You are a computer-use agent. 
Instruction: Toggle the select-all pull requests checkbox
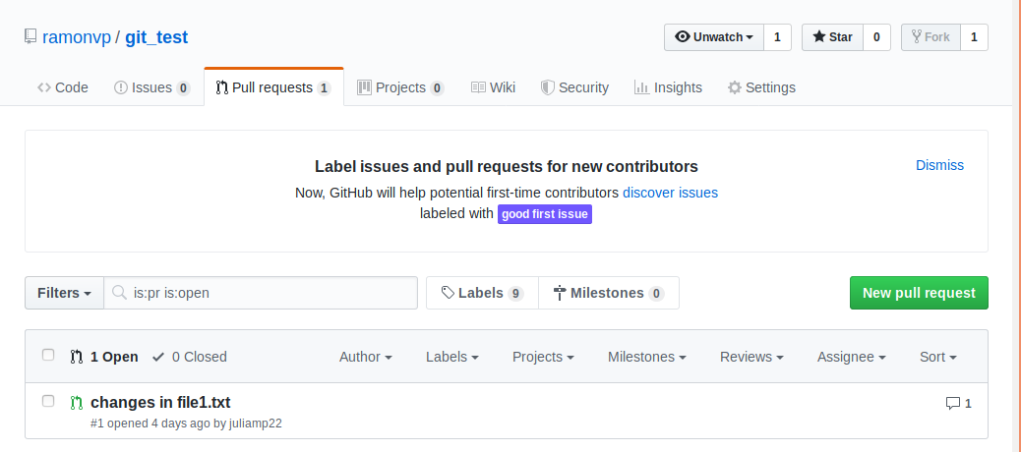(48, 356)
